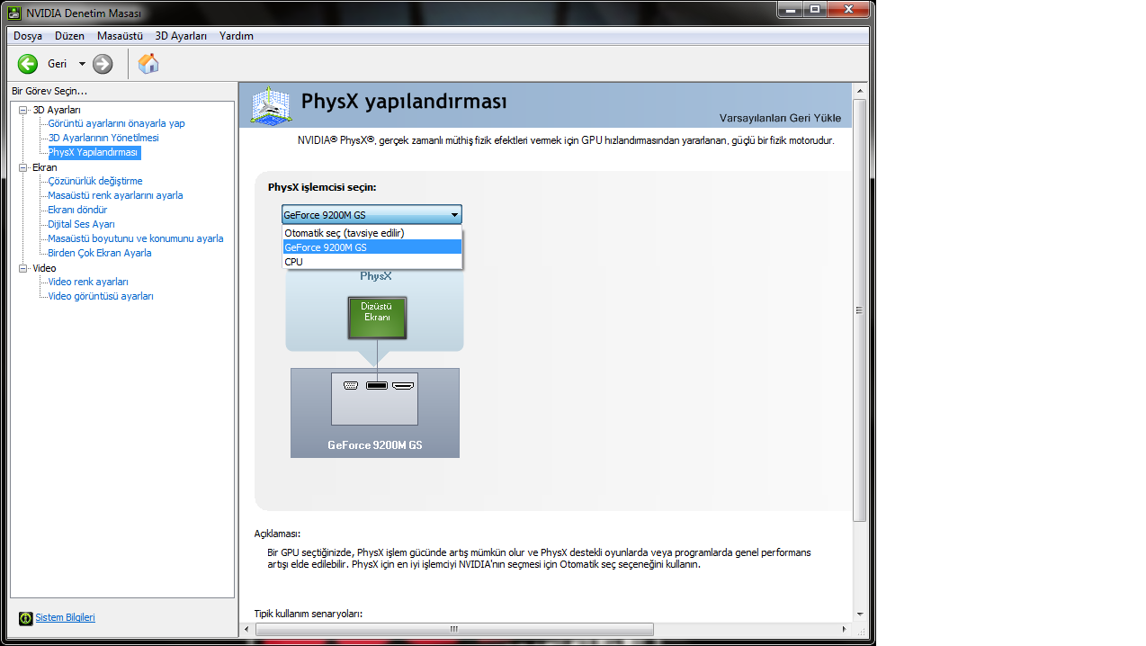Open Çözünürlük değiştirme

pos(95,181)
